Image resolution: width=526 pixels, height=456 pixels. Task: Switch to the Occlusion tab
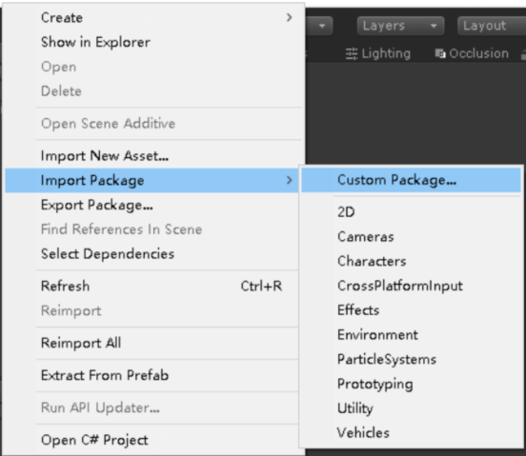pos(472,53)
